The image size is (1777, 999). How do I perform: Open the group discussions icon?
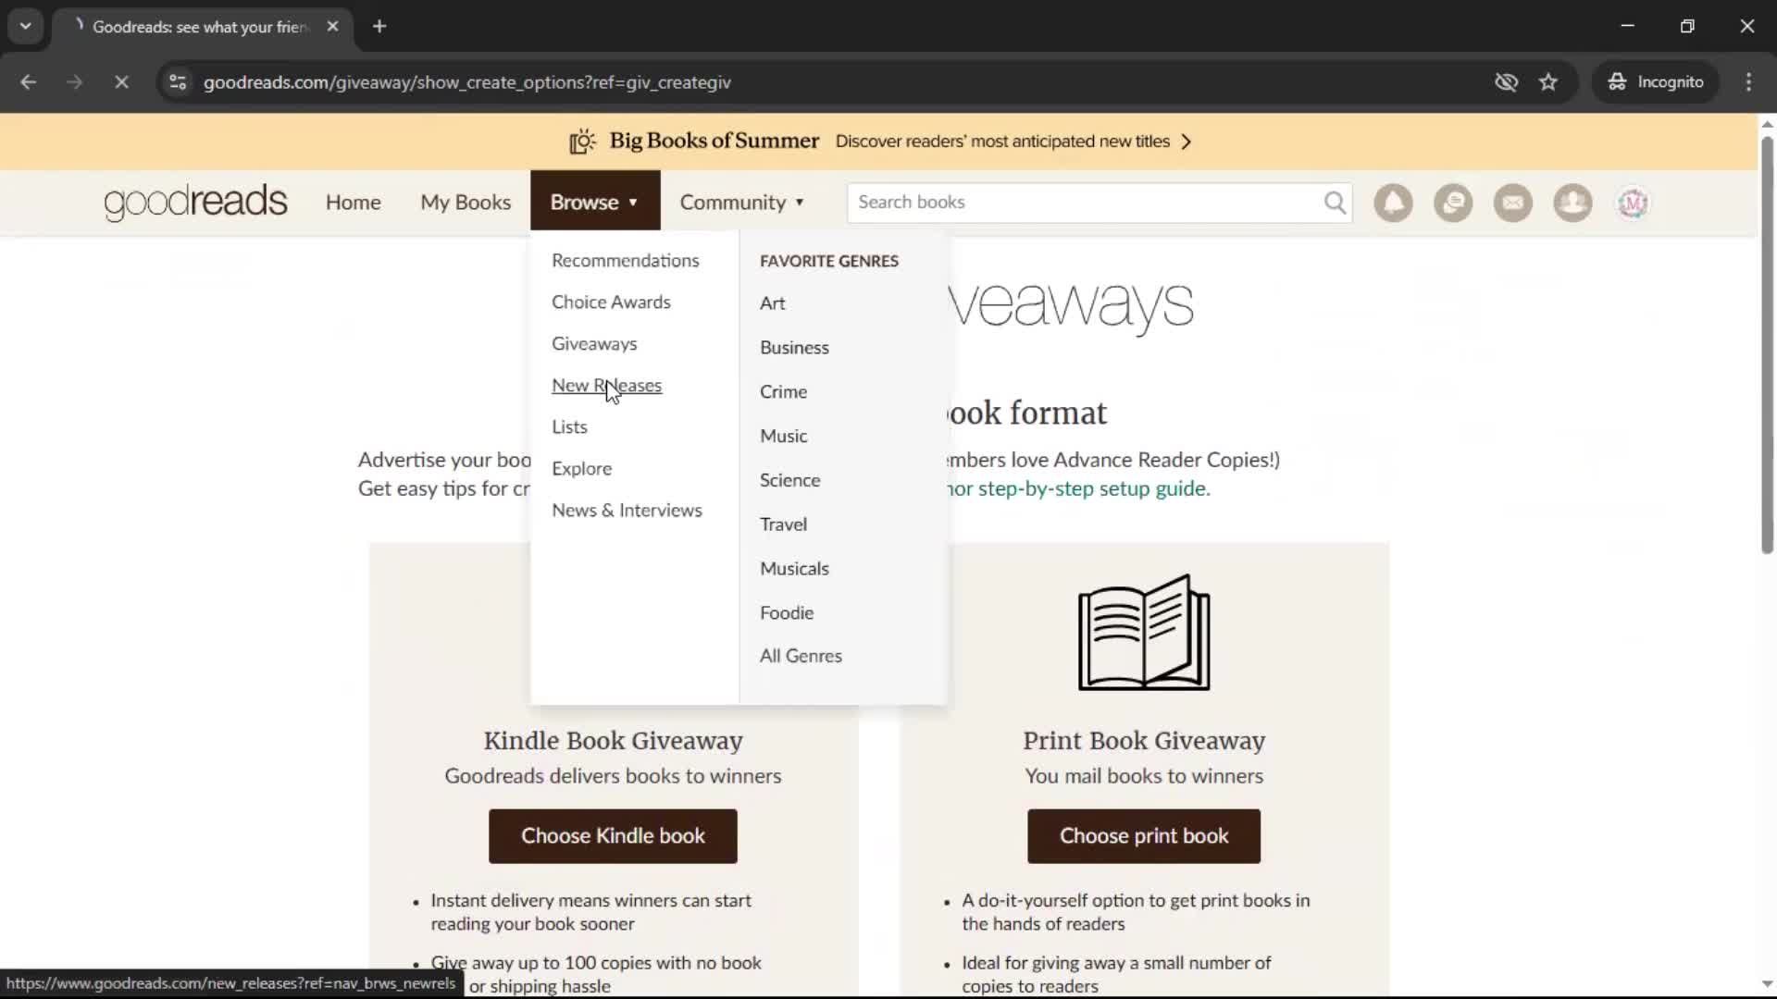pyautogui.click(x=1453, y=203)
